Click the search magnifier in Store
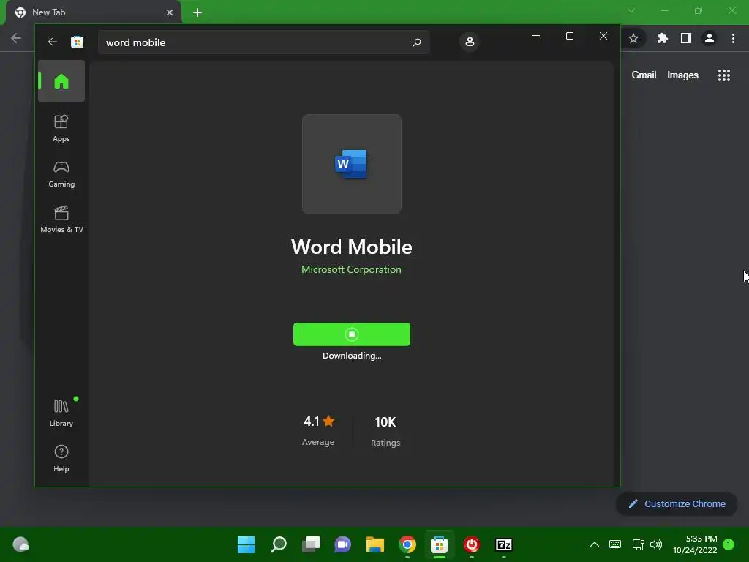Screen dimensions: 749x562 [416, 42]
